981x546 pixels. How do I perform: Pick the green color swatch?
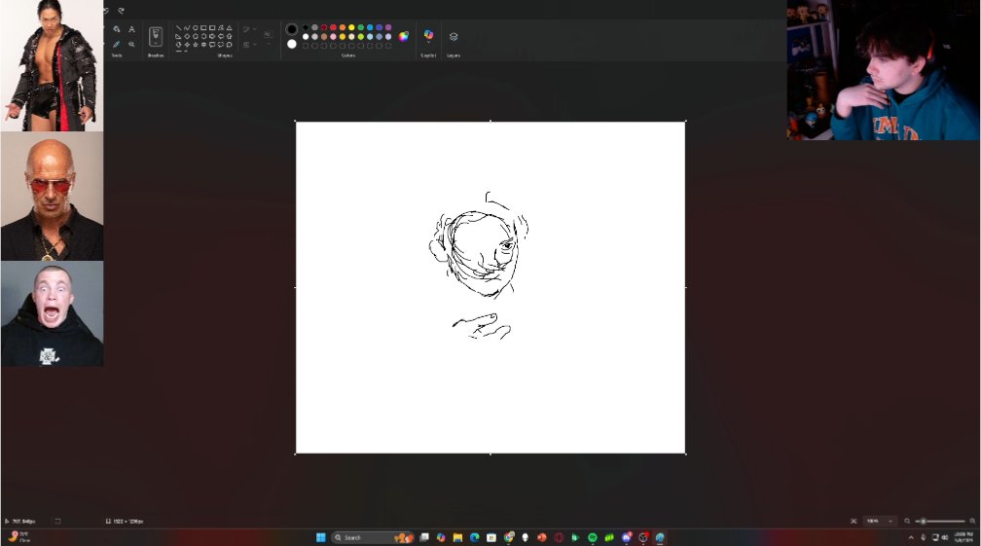360,27
